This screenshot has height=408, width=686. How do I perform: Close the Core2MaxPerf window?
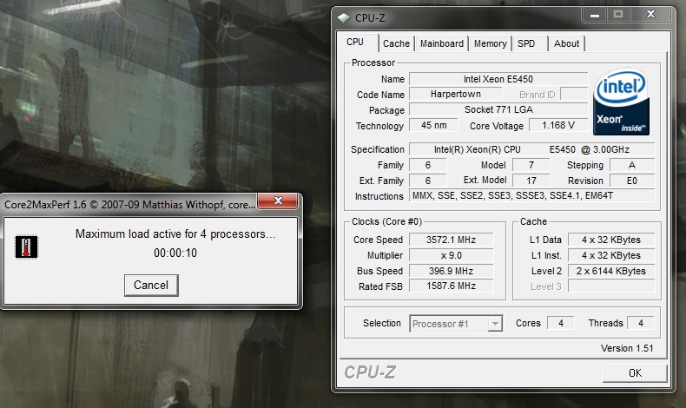pos(278,201)
